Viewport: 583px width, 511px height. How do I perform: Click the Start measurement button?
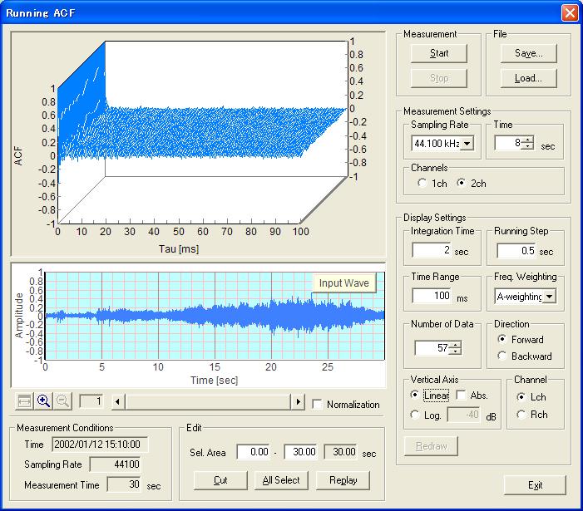(439, 53)
